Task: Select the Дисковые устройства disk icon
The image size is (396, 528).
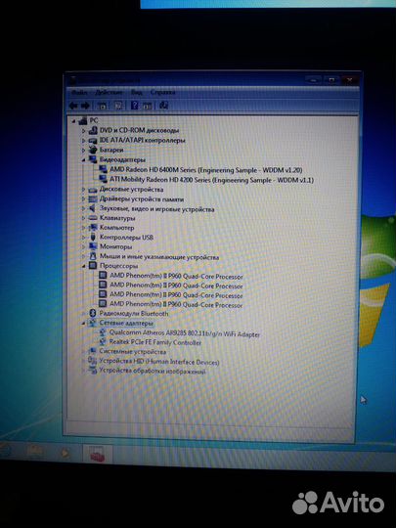Action: click(x=93, y=190)
